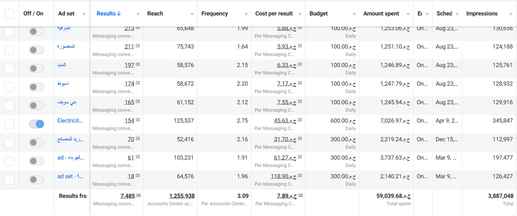The width and height of the screenshot is (517, 216).
Task: Sort by the Results column header
Action: point(106,14)
